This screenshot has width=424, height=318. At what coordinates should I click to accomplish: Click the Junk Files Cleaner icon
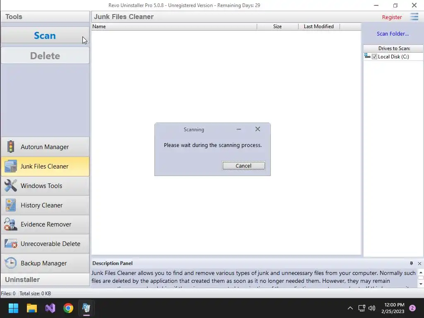click(x=10, y=166)
